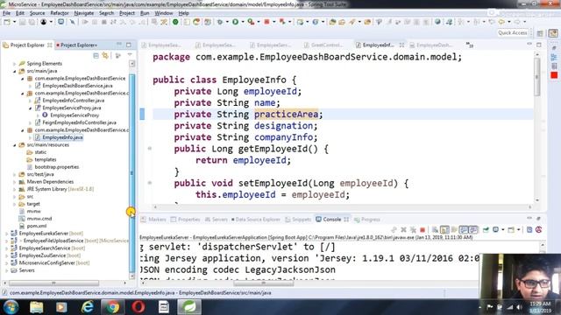The height and width of the screenshot is (315, 561).
Task: Expand the Maven Dependencies node
Action: coord(15,182)
